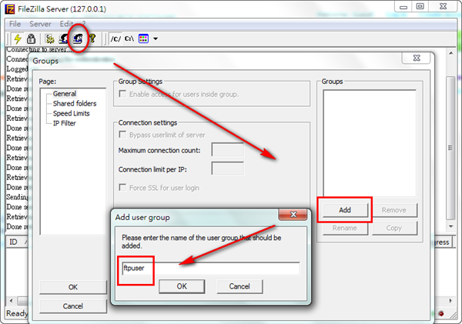Select Speed Limits page
462x324 pixels.
pos(71,113)
